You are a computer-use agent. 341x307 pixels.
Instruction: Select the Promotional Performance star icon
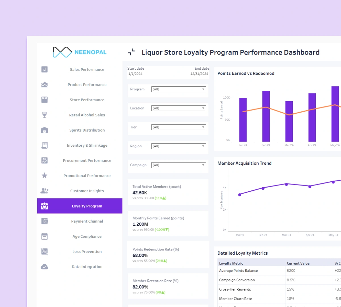tap(44, 175)
